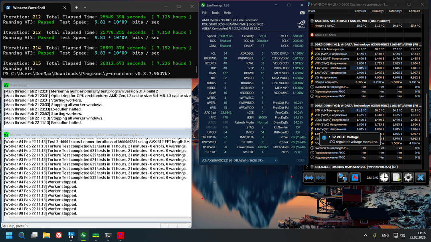Image resolution: width=431 pixels, height=242 pixels.
Task: Click HWiNFO expand columns blue arrows button
Action: coord(309,178)
